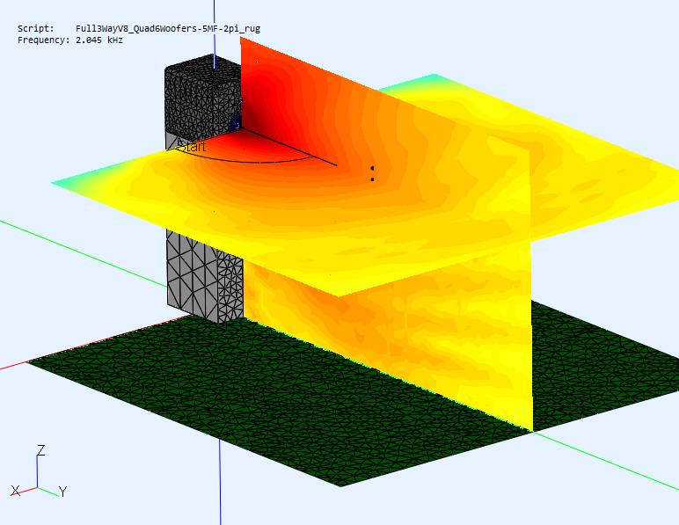Click the 'Script:' label
Viewport: 679px width, 525px height.
tap(36, 29)
